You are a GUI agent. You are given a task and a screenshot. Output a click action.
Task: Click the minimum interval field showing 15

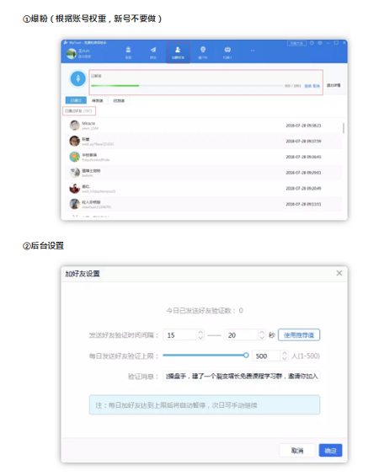(x=180, y=335)
